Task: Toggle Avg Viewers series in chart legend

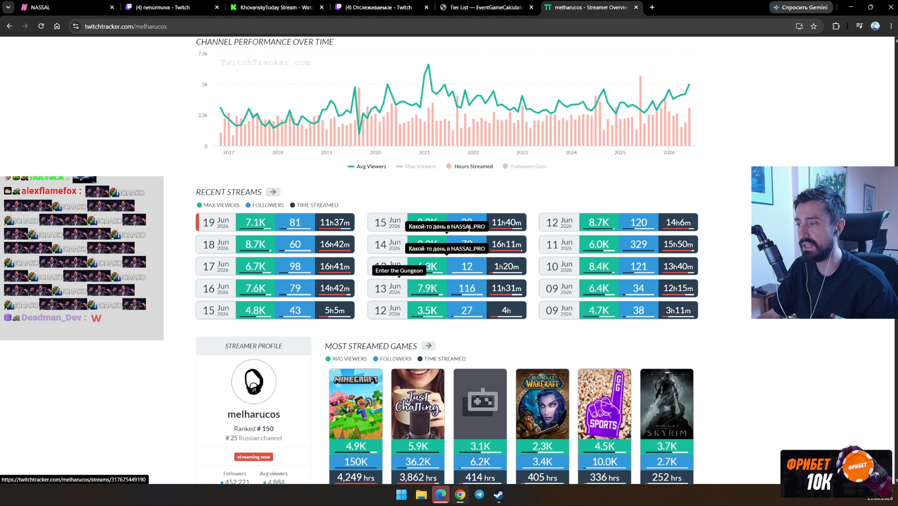Action: click(x=367, y=167)
